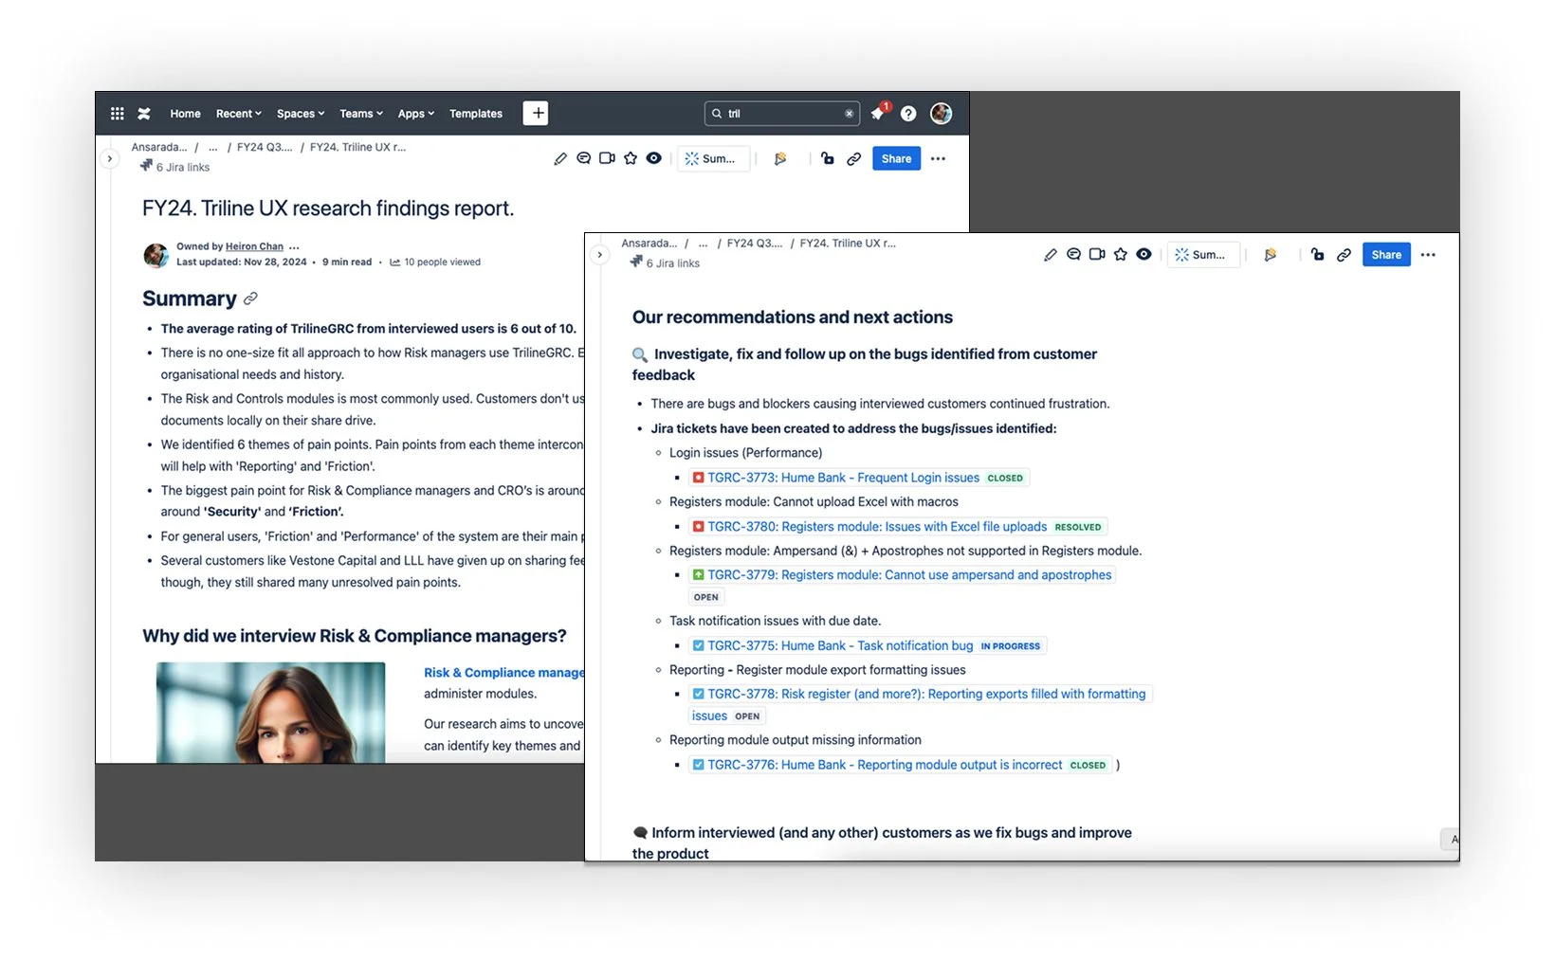Edit page pencil icon in front window

[x=1051, y=254]
